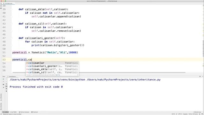Image resolution: width=204 pixels, height=115 pixels.
Task: Select calisanlar completion suggestion
Action: pos(52,63)
